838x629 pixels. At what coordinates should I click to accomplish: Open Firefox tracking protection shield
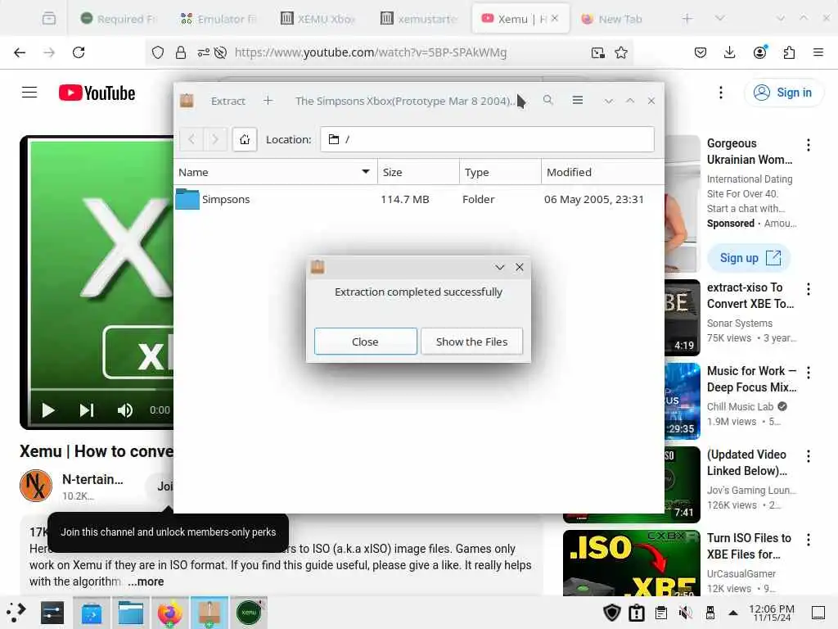(x=158, y=52)
